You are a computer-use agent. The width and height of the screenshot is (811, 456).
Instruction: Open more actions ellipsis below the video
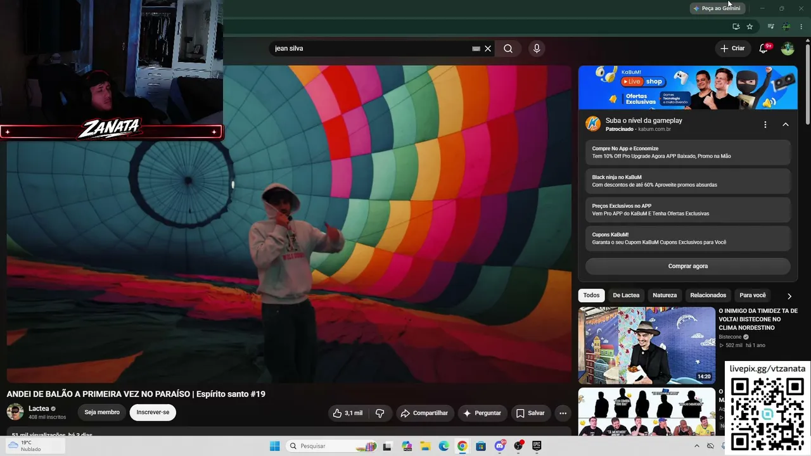(563, 413)
